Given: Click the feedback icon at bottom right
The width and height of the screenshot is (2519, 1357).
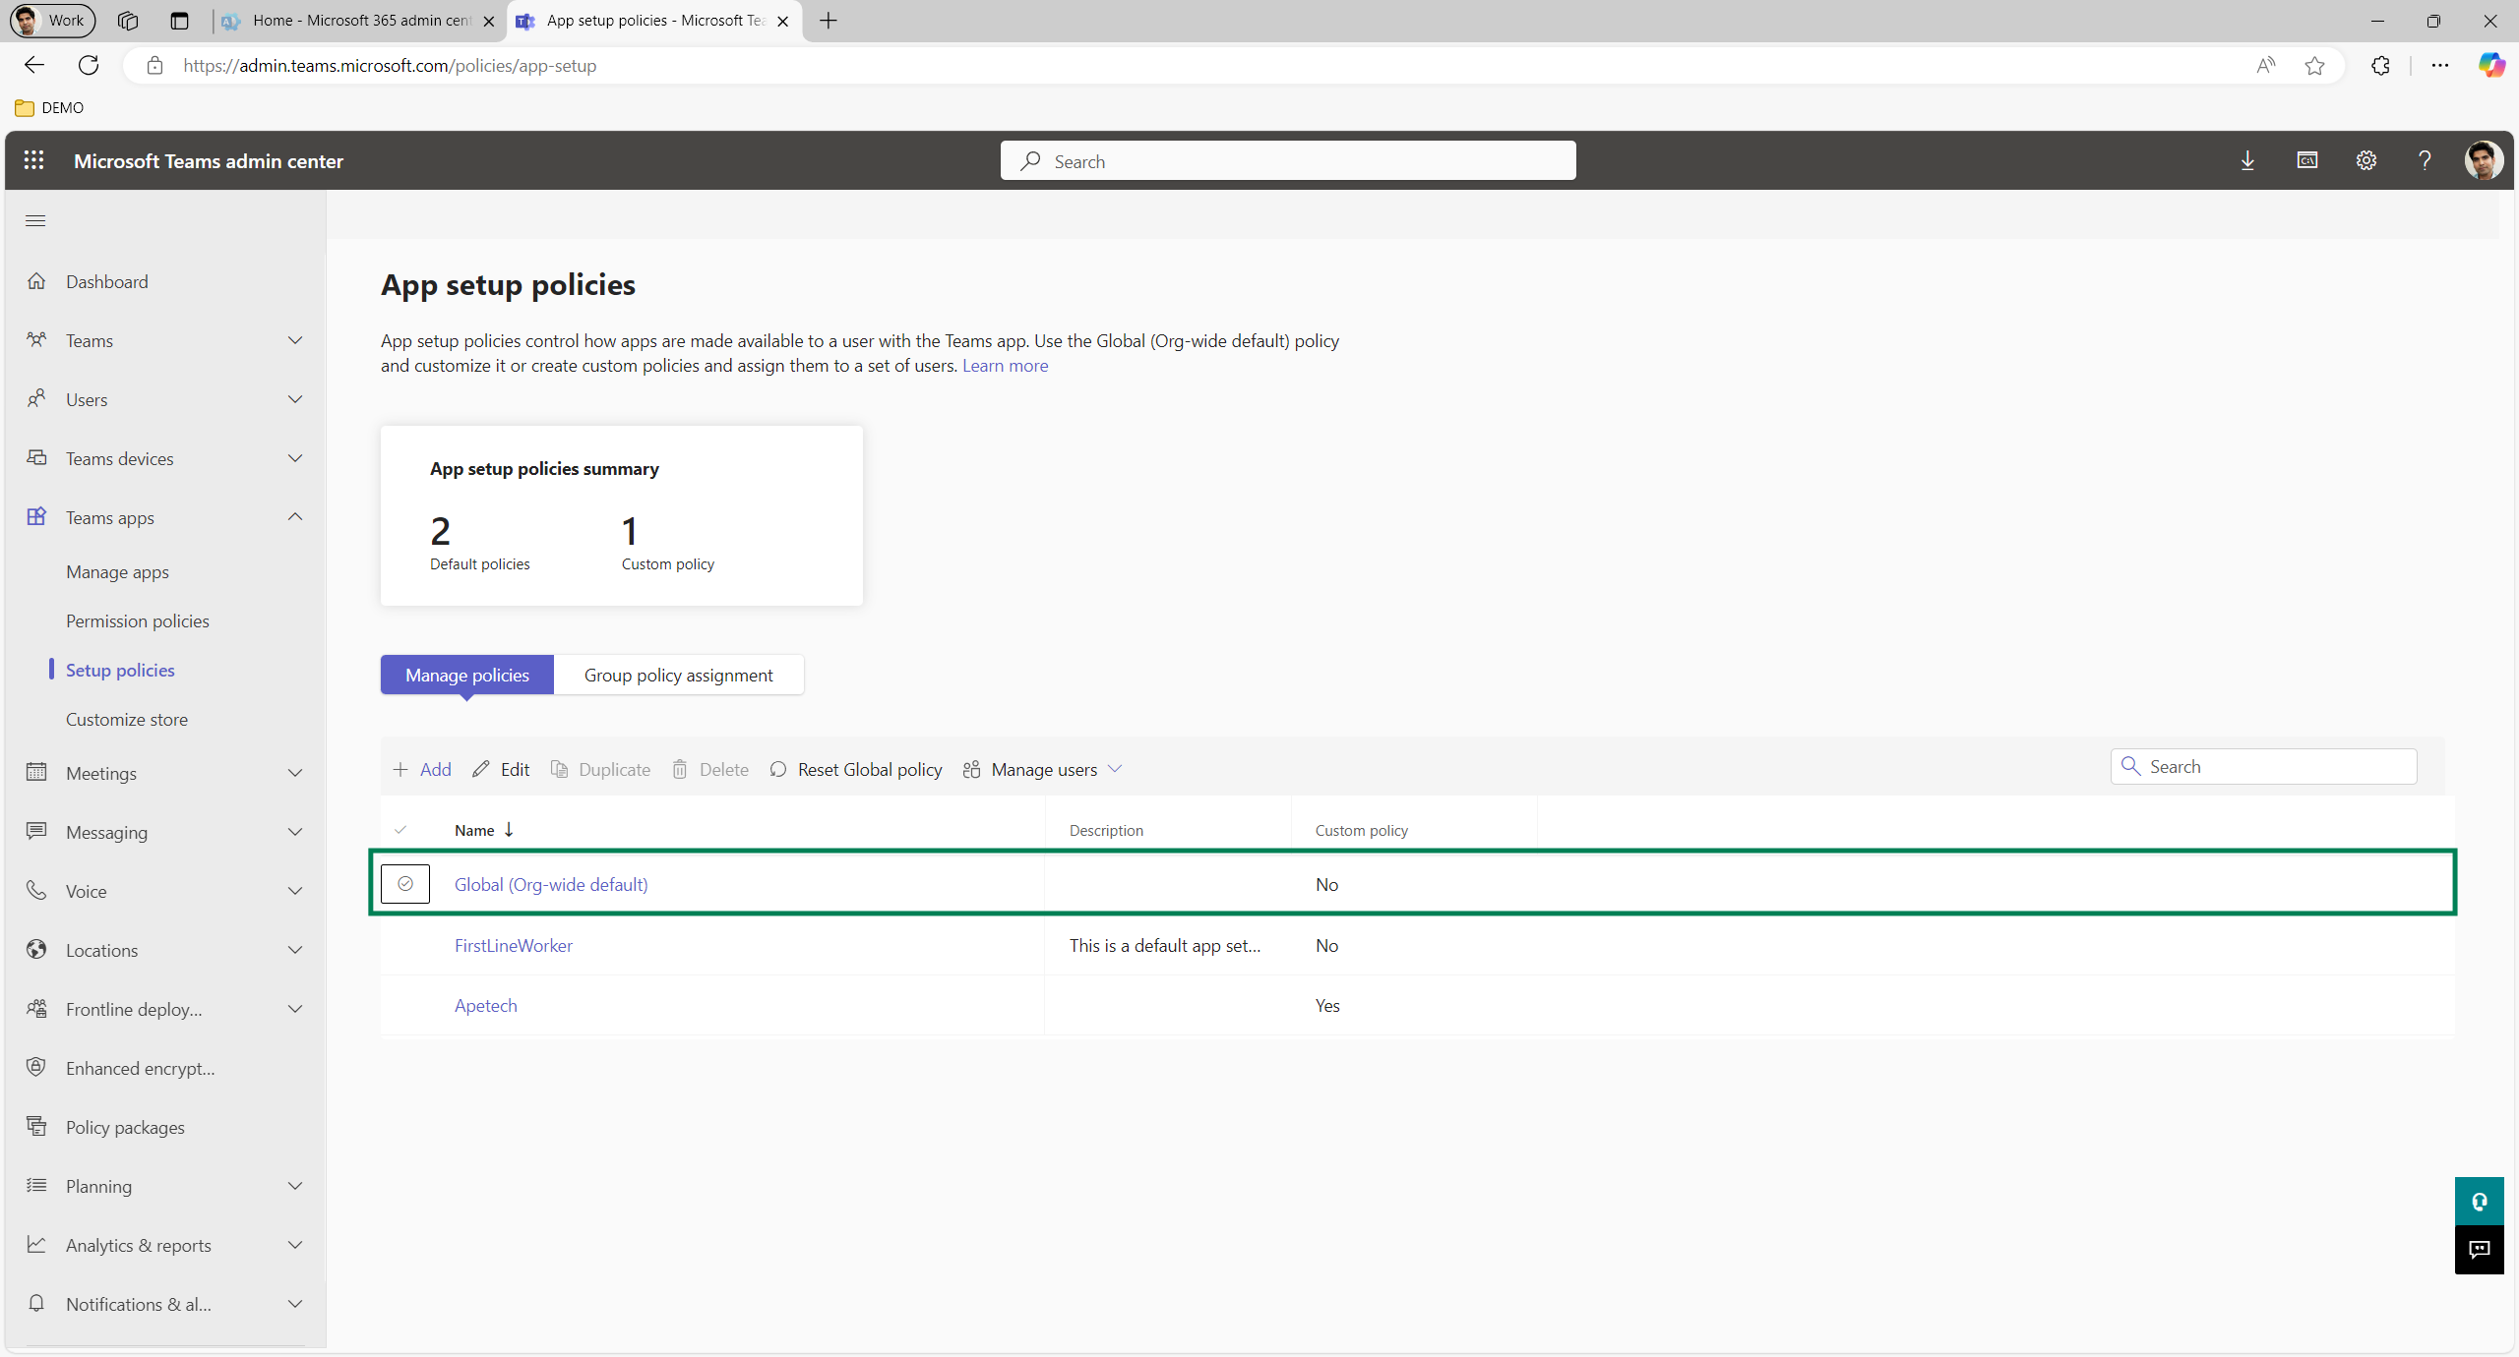Looking at the screenshot, I should [x=2479, y=1249].
